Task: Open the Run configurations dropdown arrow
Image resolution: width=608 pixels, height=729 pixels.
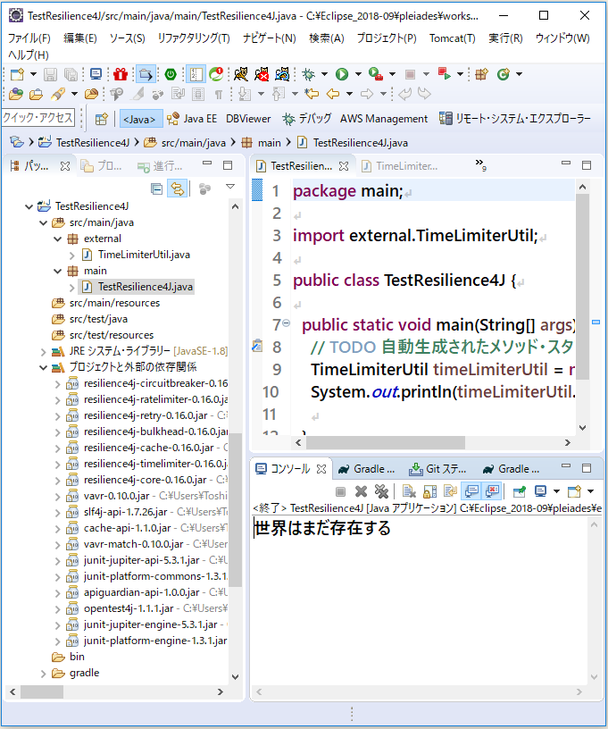Action: point(358,74)
